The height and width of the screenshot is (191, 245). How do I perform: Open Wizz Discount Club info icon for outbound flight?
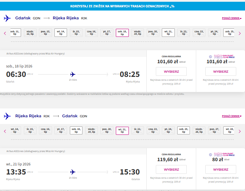click(x=211, y=57)
